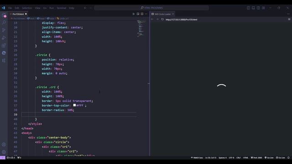292x164 pixels.
Task: Open the Source Control view
Action: 4,30
